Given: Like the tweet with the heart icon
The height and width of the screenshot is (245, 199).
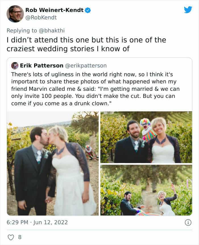Looking at the screenshot, I should coord(11,237).
